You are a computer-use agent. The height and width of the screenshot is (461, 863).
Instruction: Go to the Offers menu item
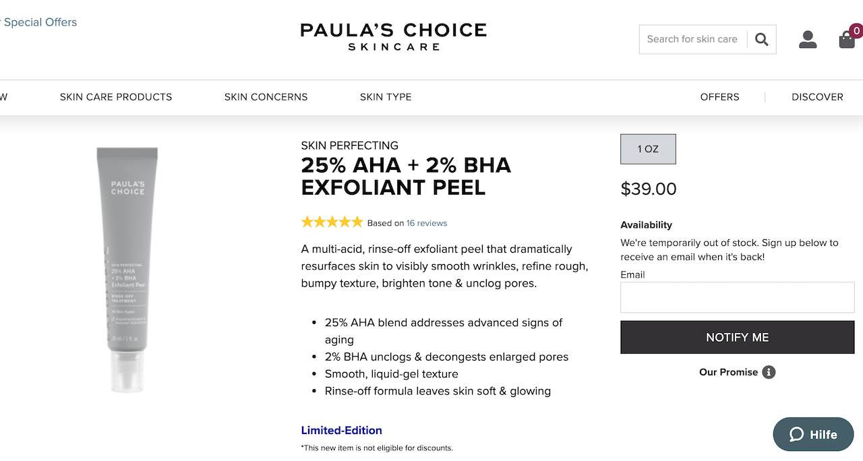(x=719, y=97)
